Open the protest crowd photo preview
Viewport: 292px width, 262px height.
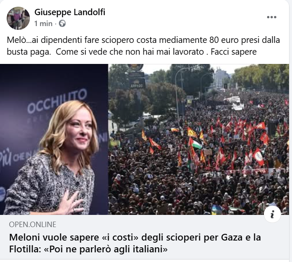pos(199,139)
